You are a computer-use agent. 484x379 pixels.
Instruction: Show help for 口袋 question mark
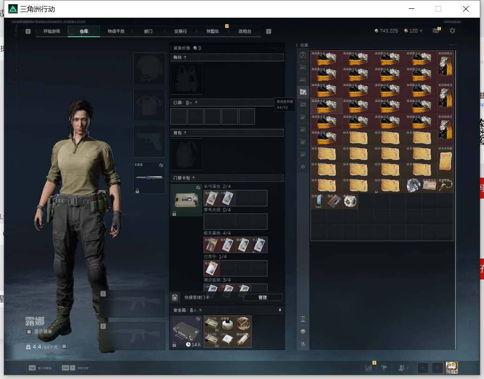(x=196, y=103)
